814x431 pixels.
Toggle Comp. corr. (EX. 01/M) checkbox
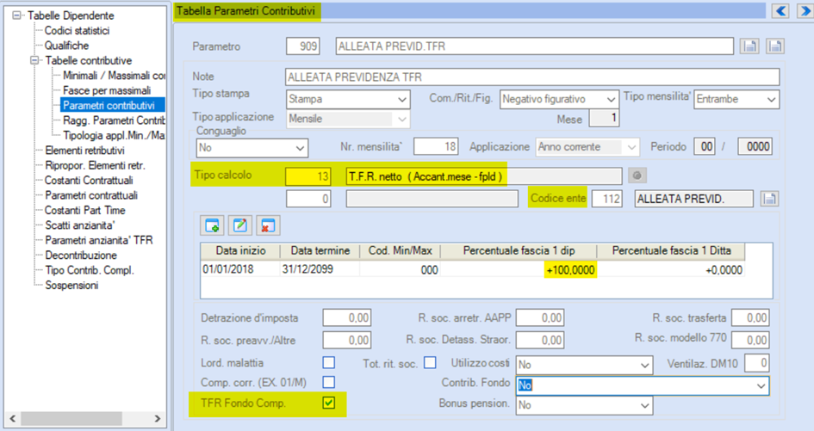[328, 382]
